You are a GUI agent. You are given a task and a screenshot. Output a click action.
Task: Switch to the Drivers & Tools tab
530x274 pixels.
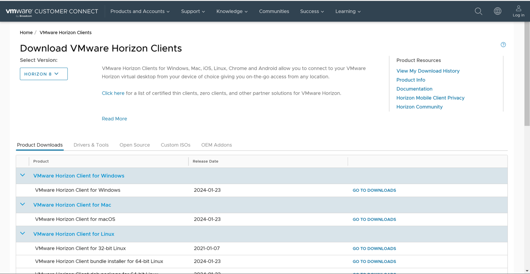pos(91,145)
